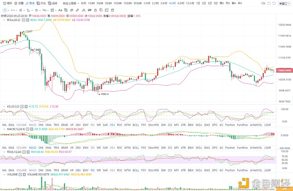Switch to the 15分钟 timeframe
This screenshot has height=191, width=293.
point(128,3)
